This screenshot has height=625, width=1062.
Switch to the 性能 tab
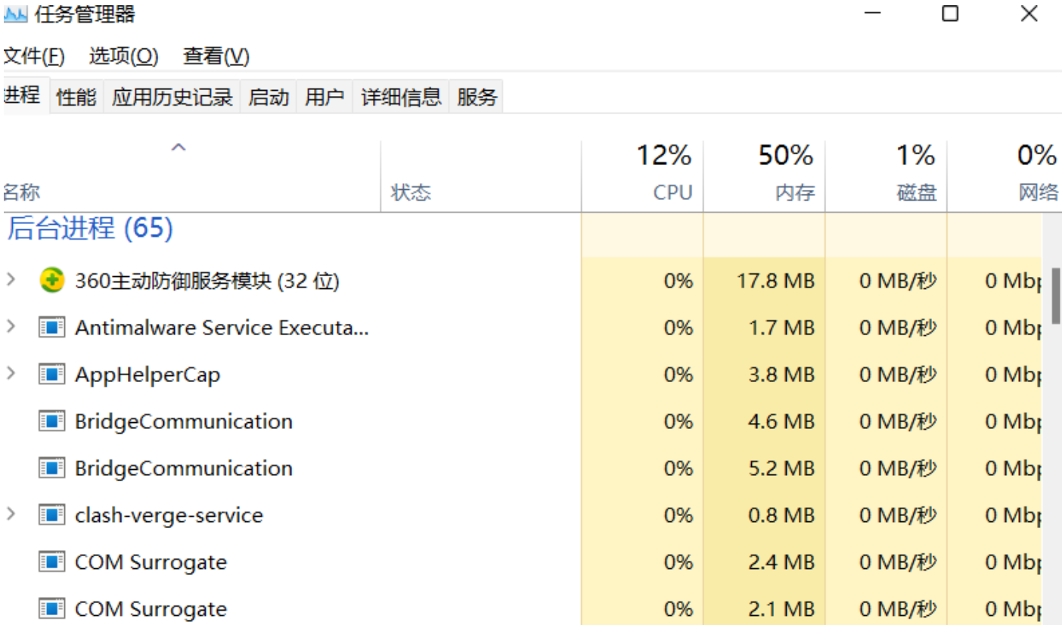coord(76,97)
